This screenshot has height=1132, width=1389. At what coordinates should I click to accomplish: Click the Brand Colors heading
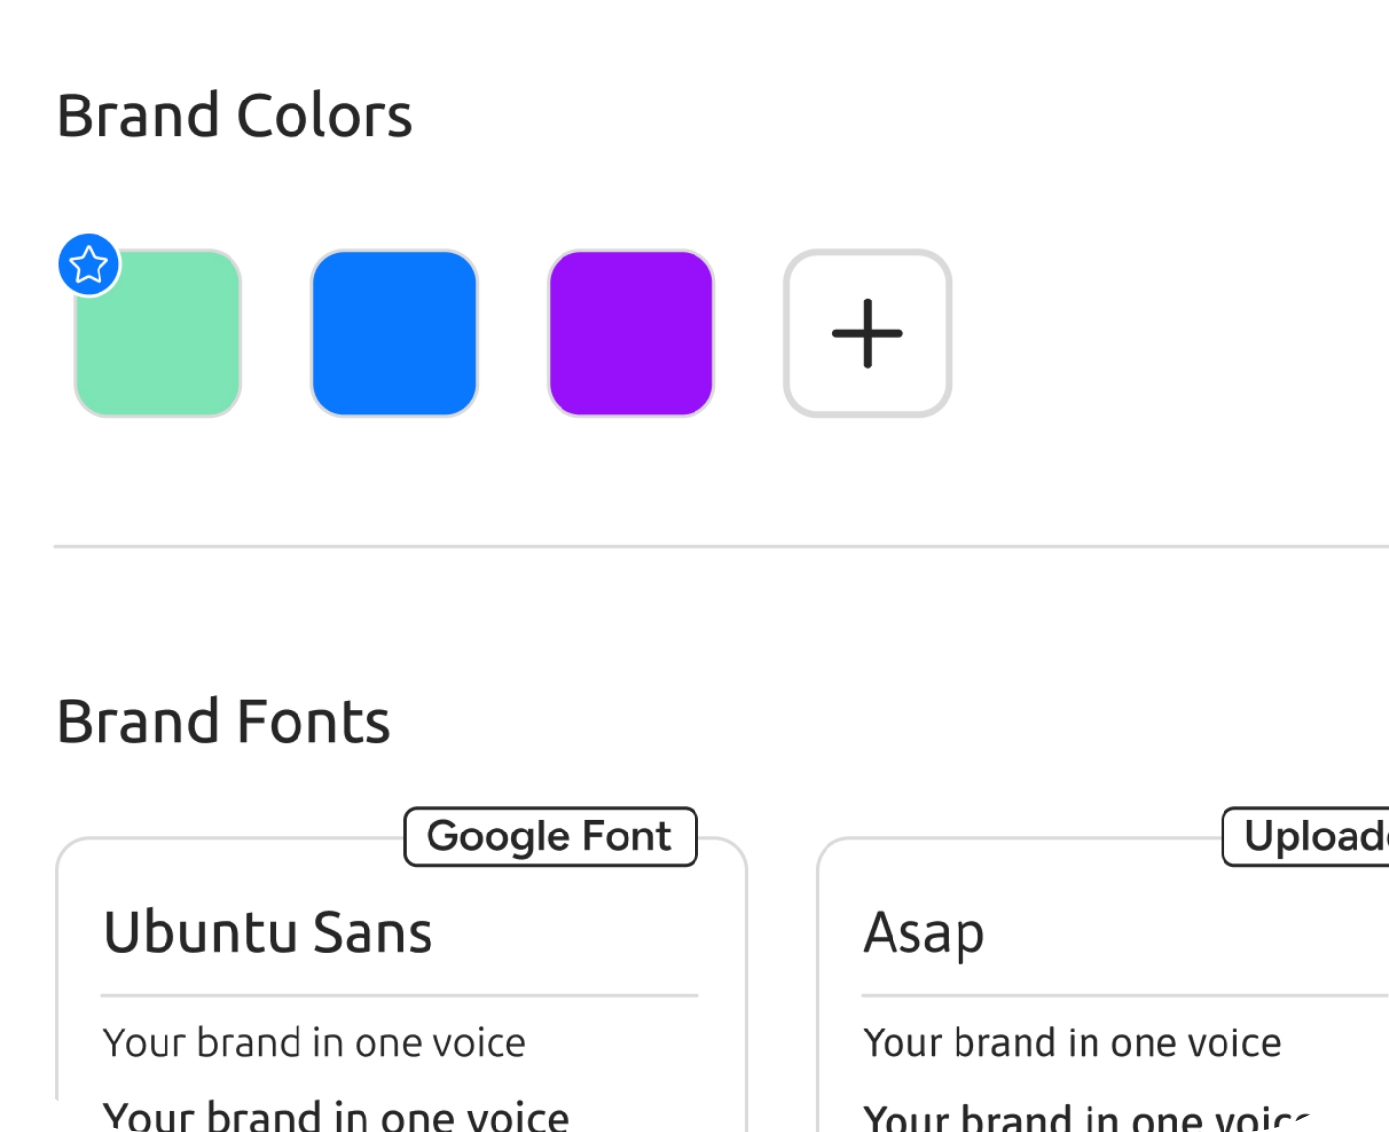coord(234,115)
